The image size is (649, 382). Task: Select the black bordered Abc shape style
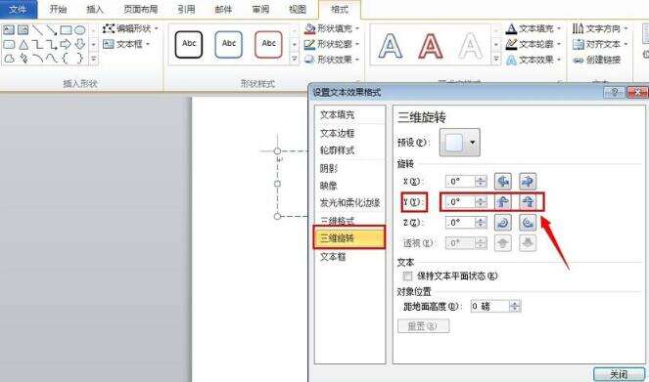(189, 44)
